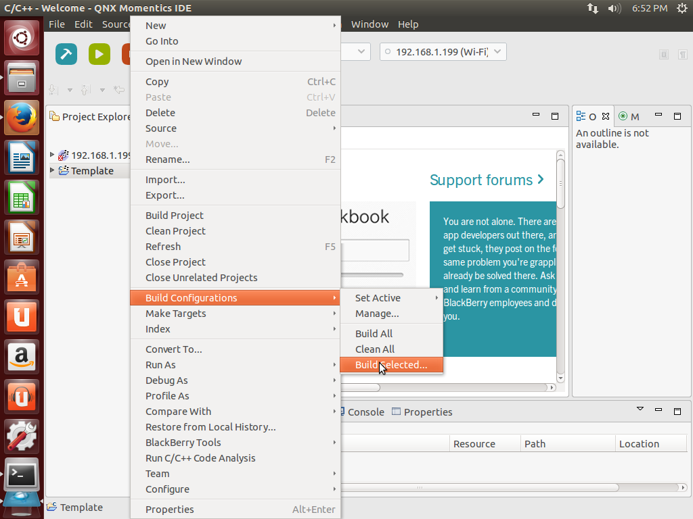The height and width of the screenshot is (519, 693).
Task: Open the bottom panel view menu triangle
Action: click(x=640, y=409)
